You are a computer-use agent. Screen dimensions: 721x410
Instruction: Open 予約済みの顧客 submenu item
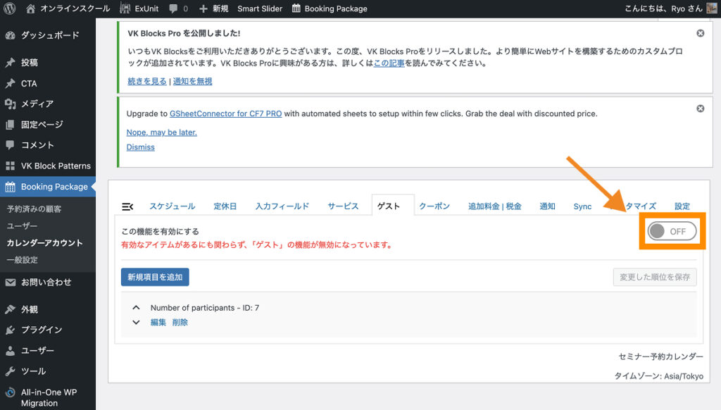point(34,209)
